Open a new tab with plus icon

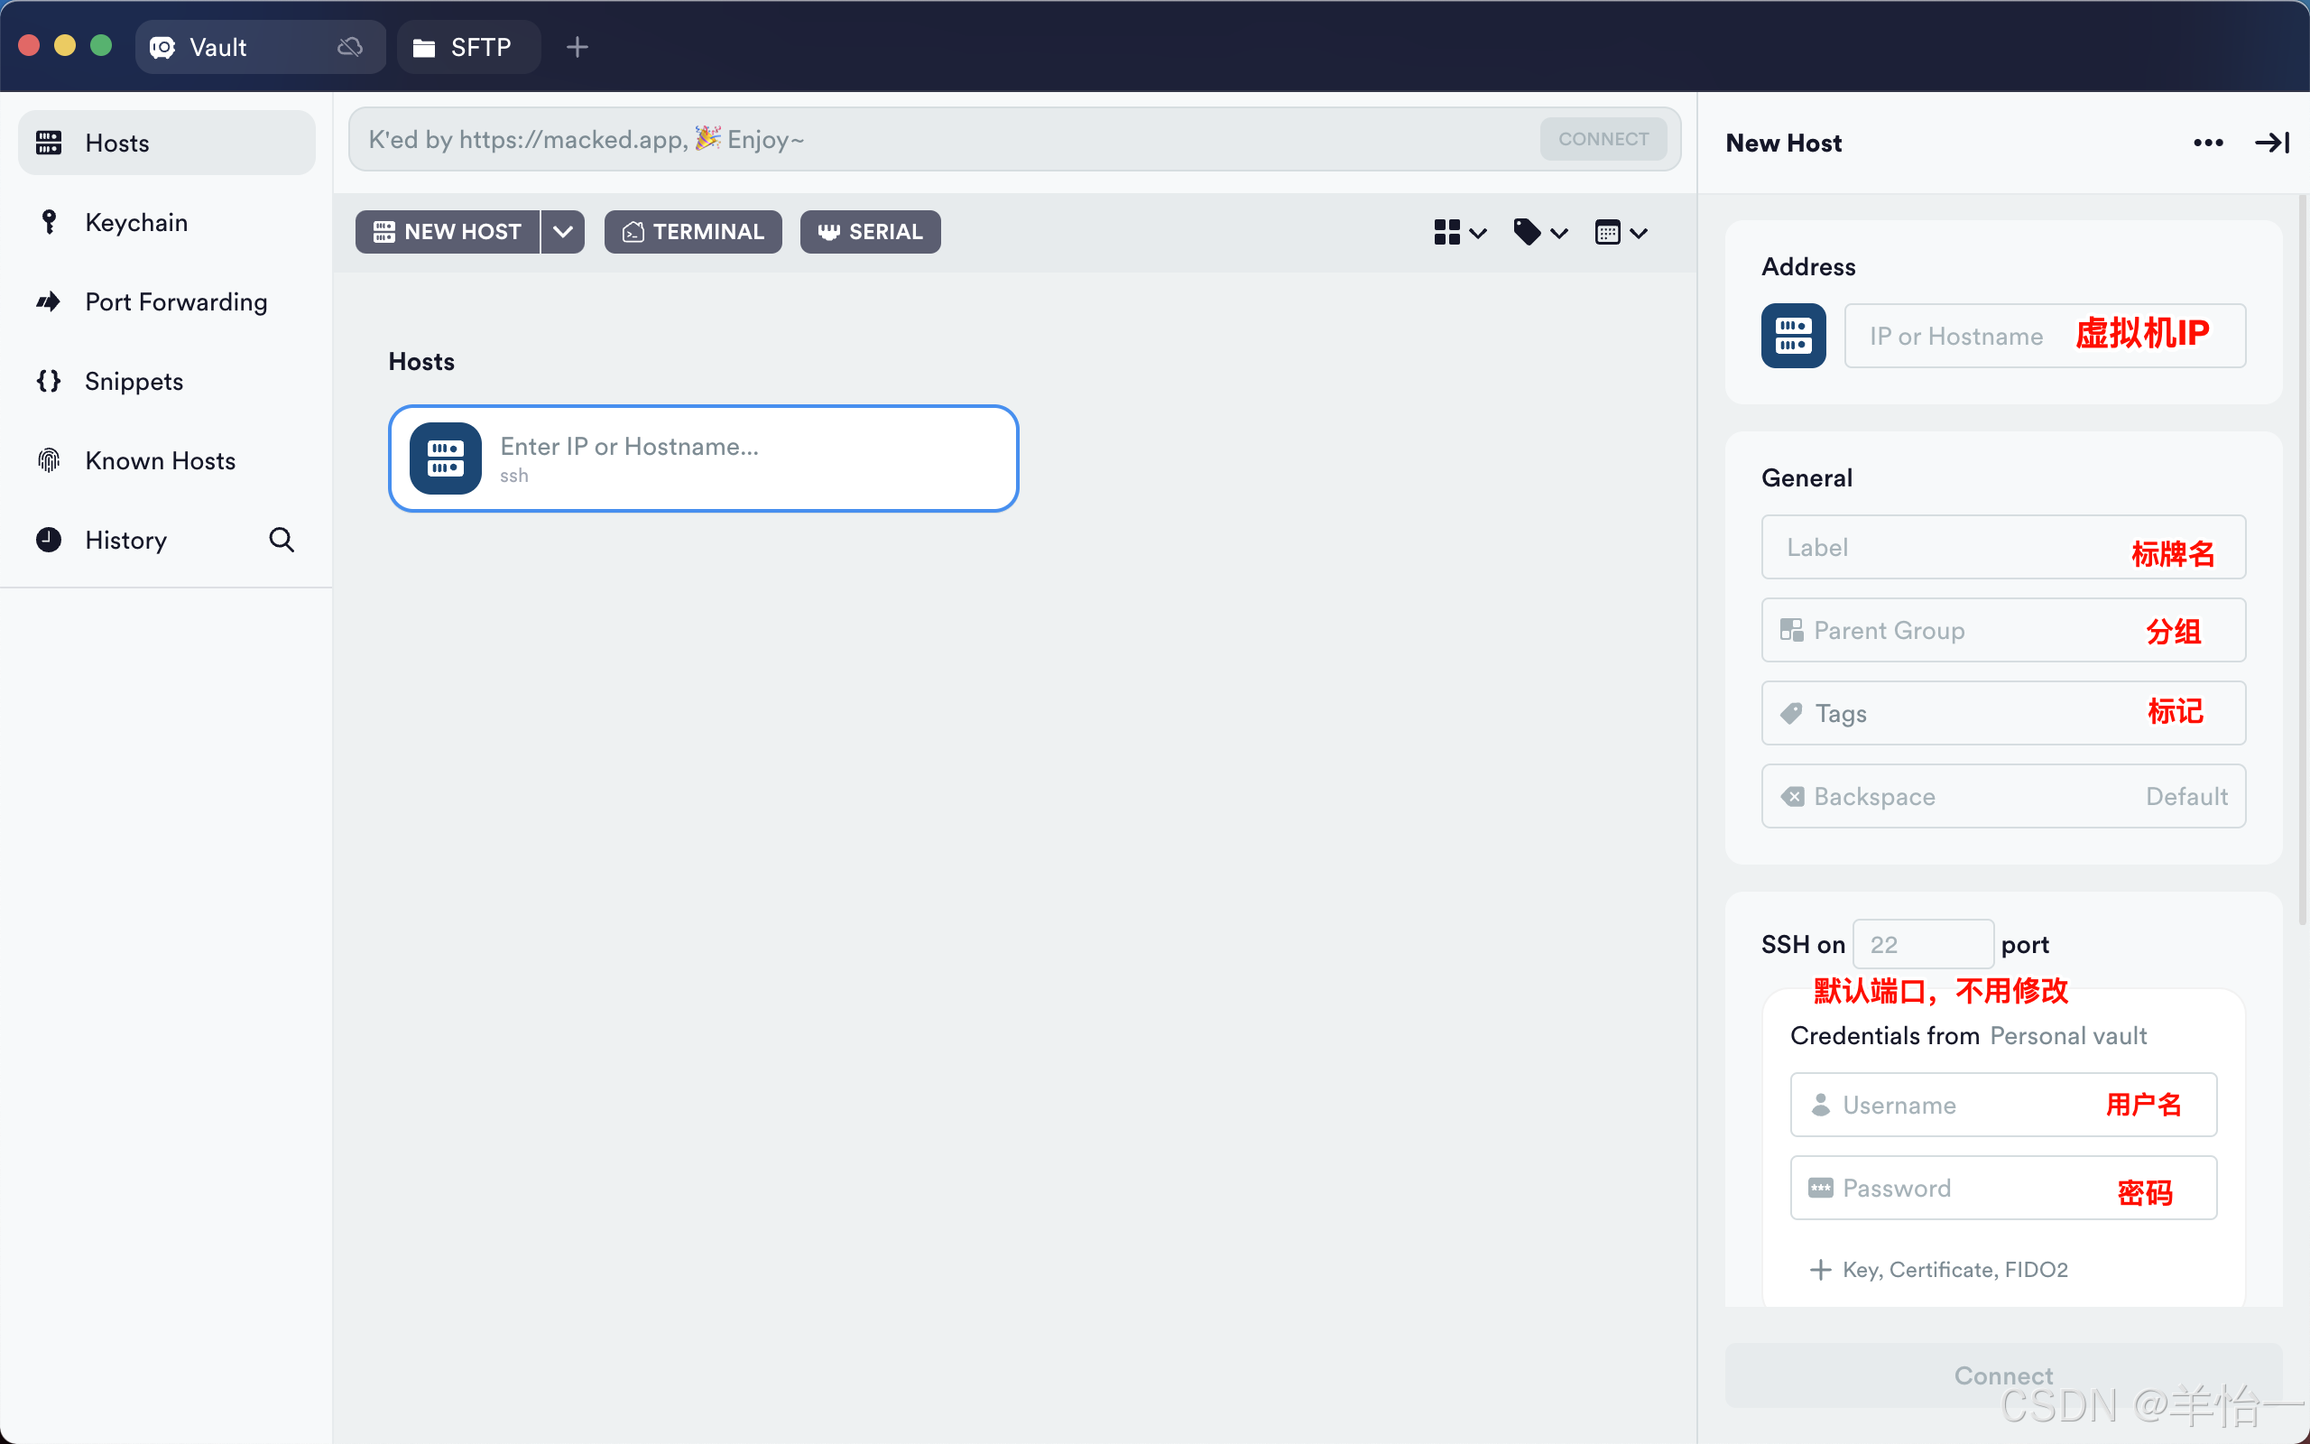[577, 47]
